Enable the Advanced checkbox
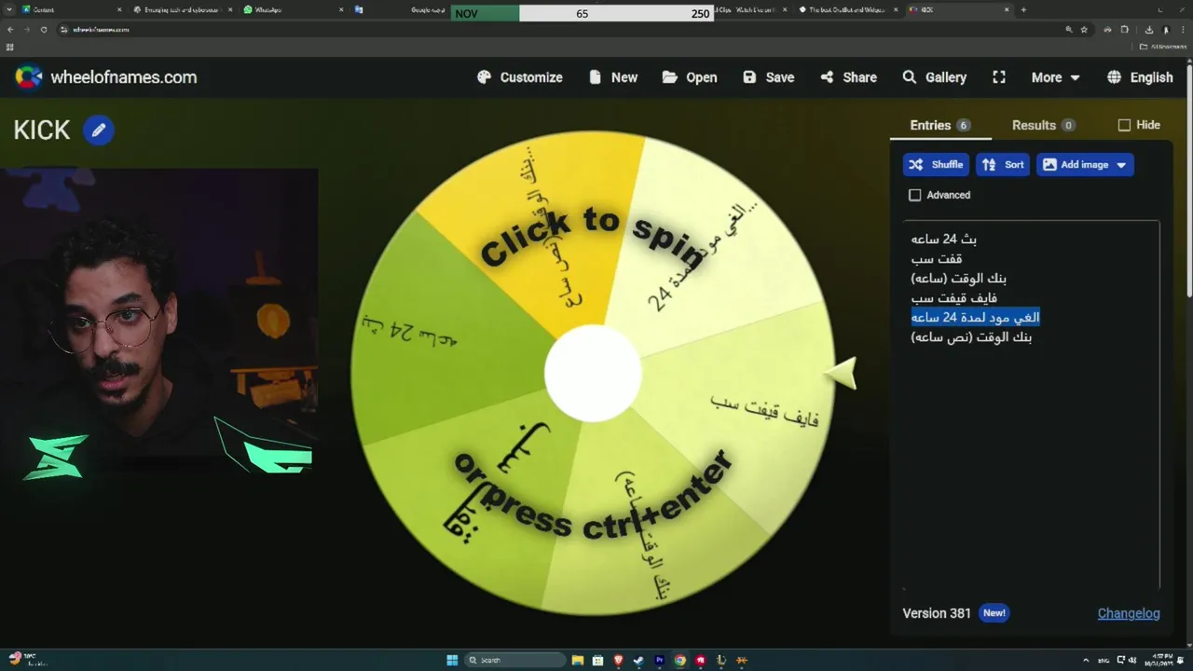This screenshot has width=1193, height=671. coord(915,195)
